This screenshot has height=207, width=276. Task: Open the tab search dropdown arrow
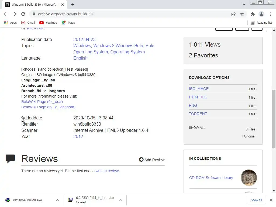point(244,5)
